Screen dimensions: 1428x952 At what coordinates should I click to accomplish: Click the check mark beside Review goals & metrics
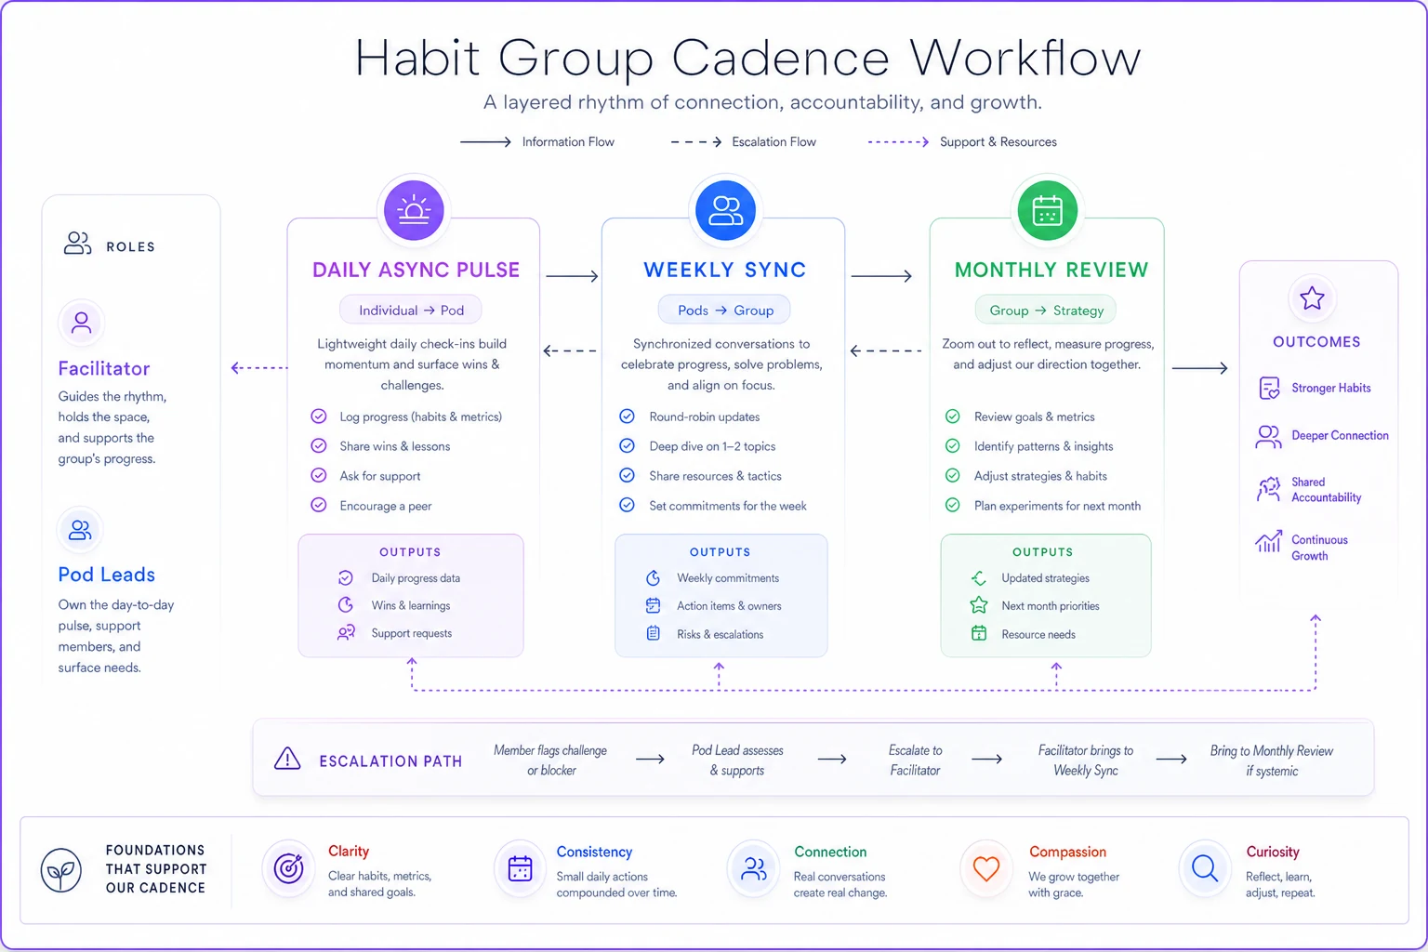point(953,416)
